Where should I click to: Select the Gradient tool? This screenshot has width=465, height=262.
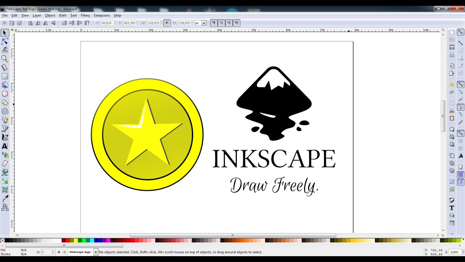coord(5,181)
